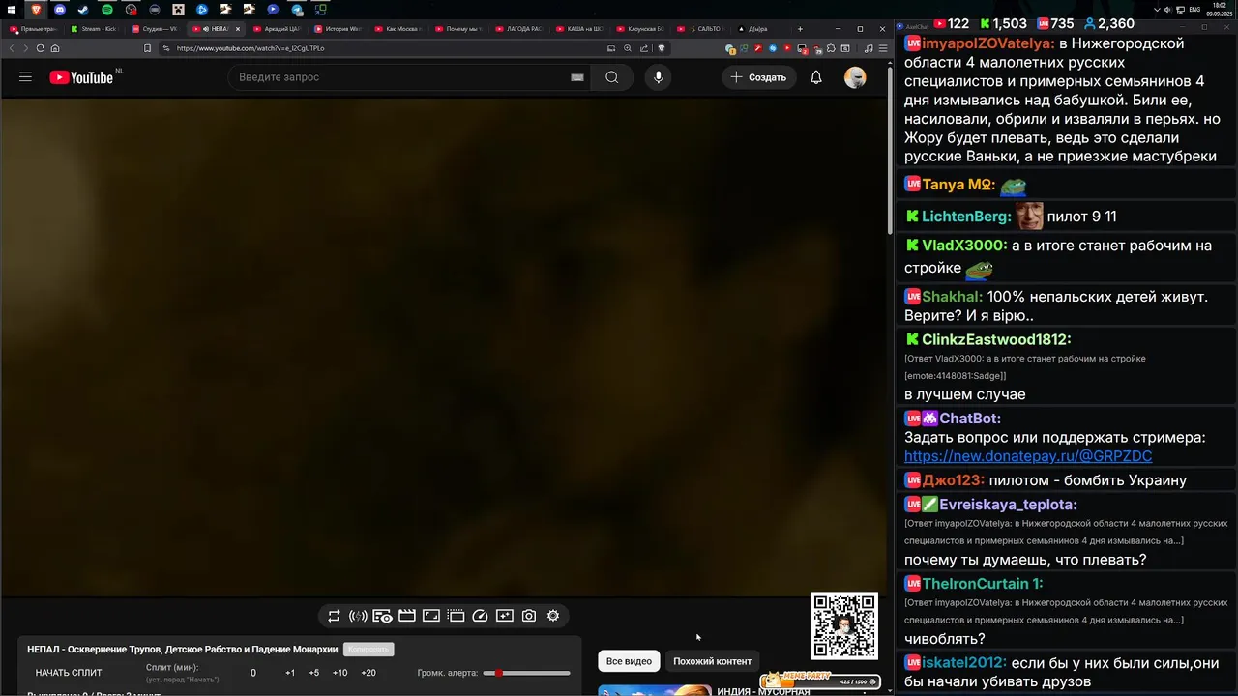The width and height of the screenshot is (1238, 696).
Task: Adjust the Громк. алерта volume slider
Action: [527, 673]
